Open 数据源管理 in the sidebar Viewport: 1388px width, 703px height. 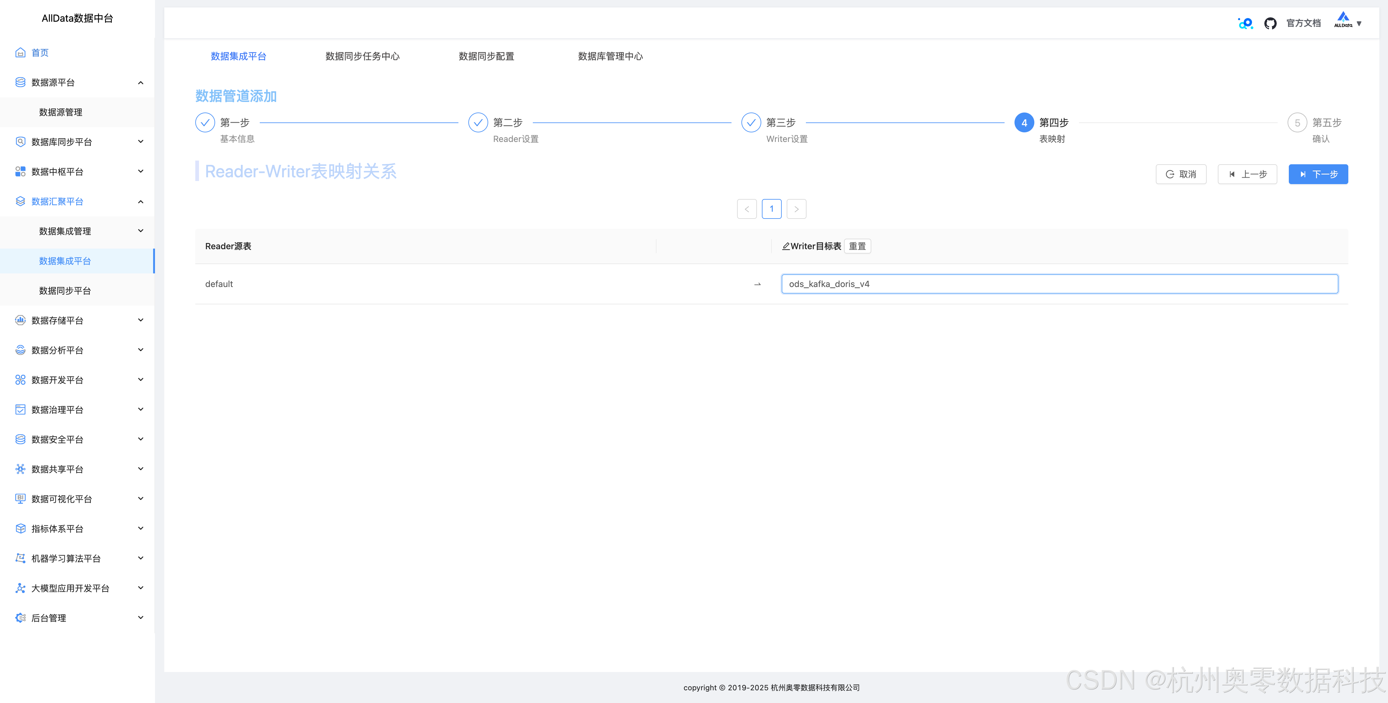(x=77, y=112)
